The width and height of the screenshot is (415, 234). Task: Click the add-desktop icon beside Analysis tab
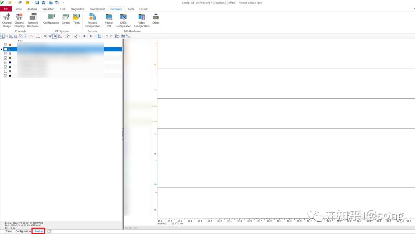pyautogui.click(x=49, y=231)
